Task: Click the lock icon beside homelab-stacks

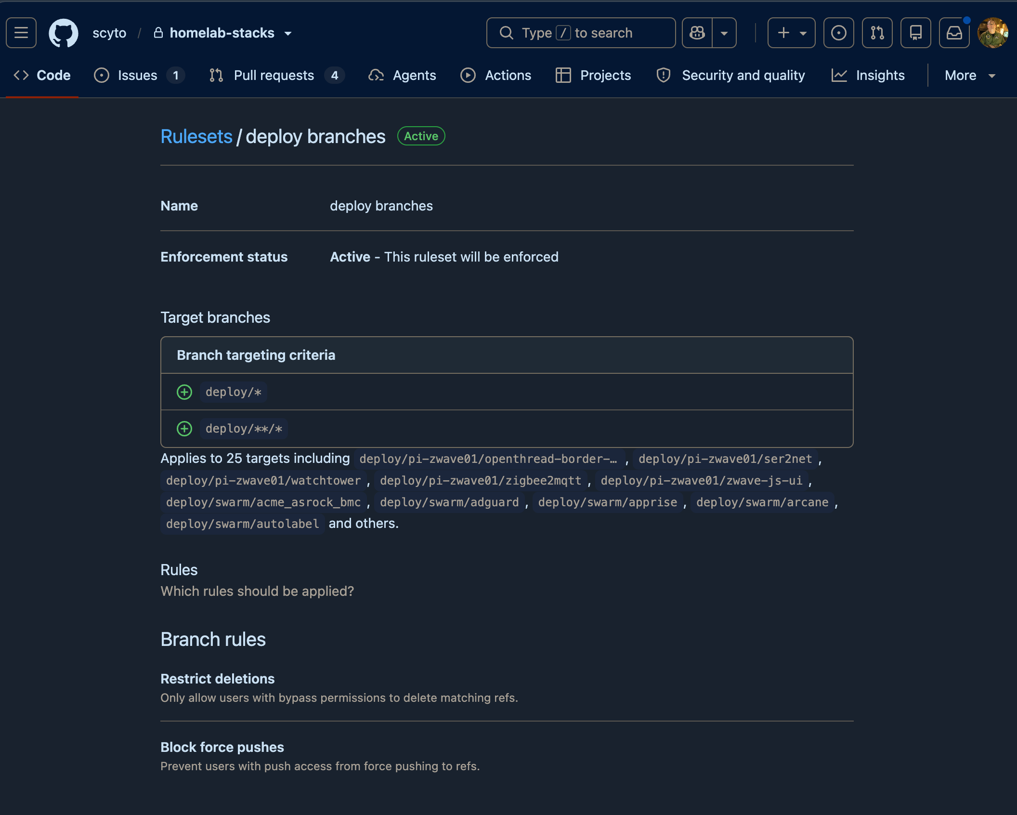Action: coord(158,33)
